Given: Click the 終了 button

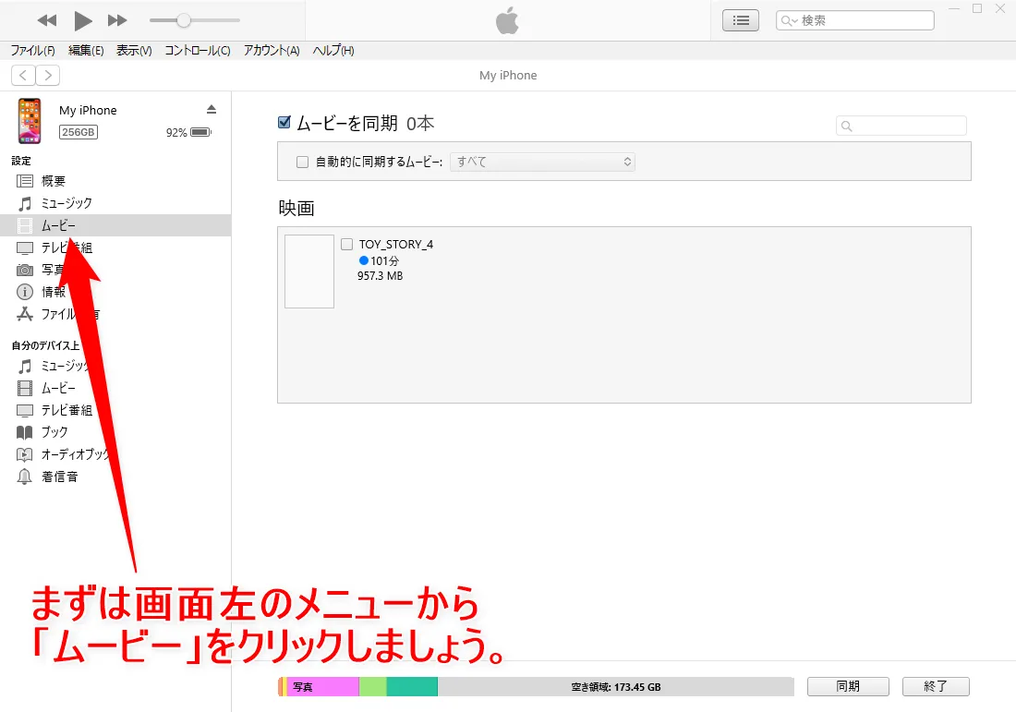Looking at the screenshot, I should click(936, 686).
